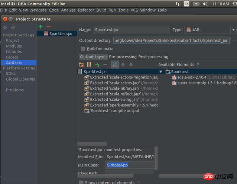Click Output directory path field
This screenshot has width=237, height=184.
(172, 41)
